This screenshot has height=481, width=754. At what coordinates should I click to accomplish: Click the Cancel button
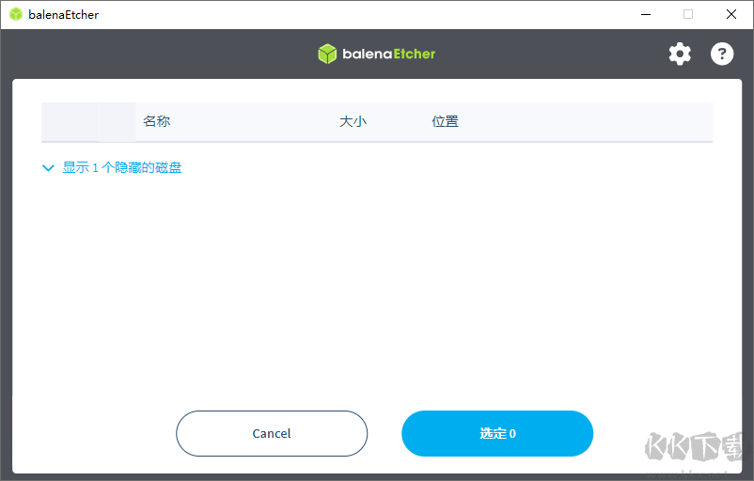(272, 433)
